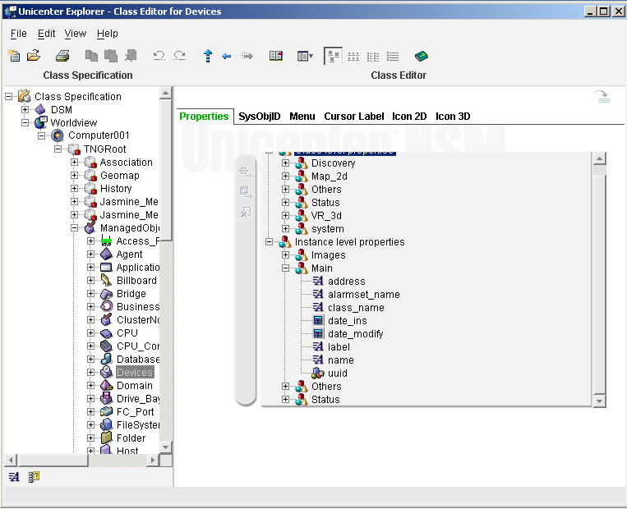The image size is (627, 509).
Task: Open the Icon 2D tab
Action: [x=408, y=117]
